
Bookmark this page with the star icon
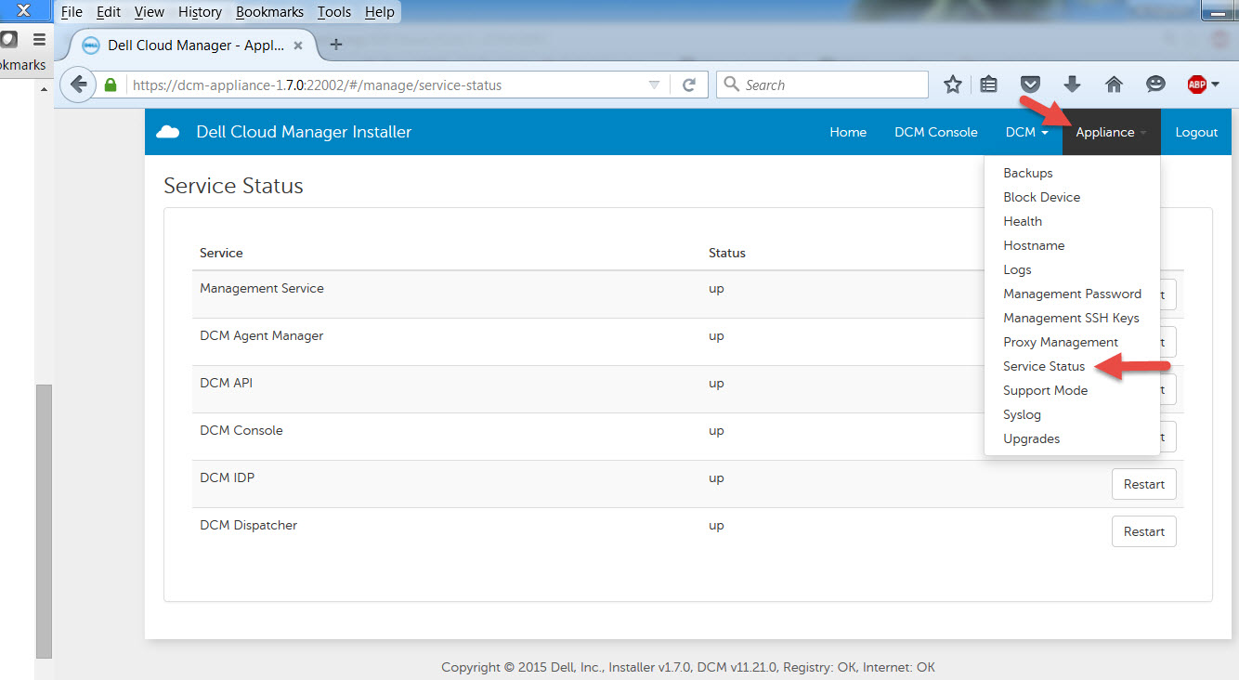pos(953,85)
